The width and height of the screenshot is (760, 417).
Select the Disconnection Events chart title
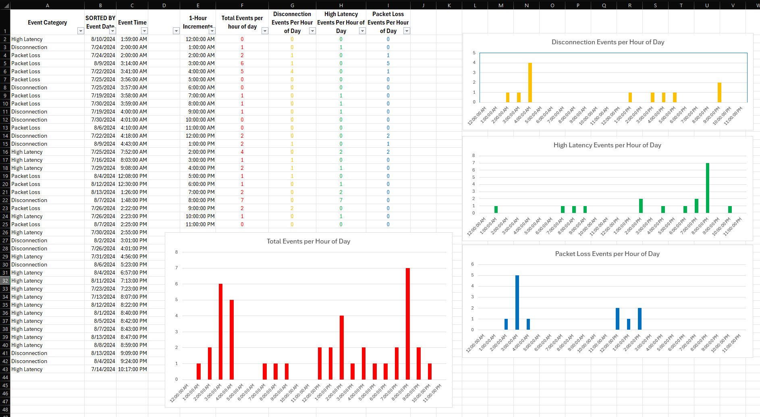(608, 42)
